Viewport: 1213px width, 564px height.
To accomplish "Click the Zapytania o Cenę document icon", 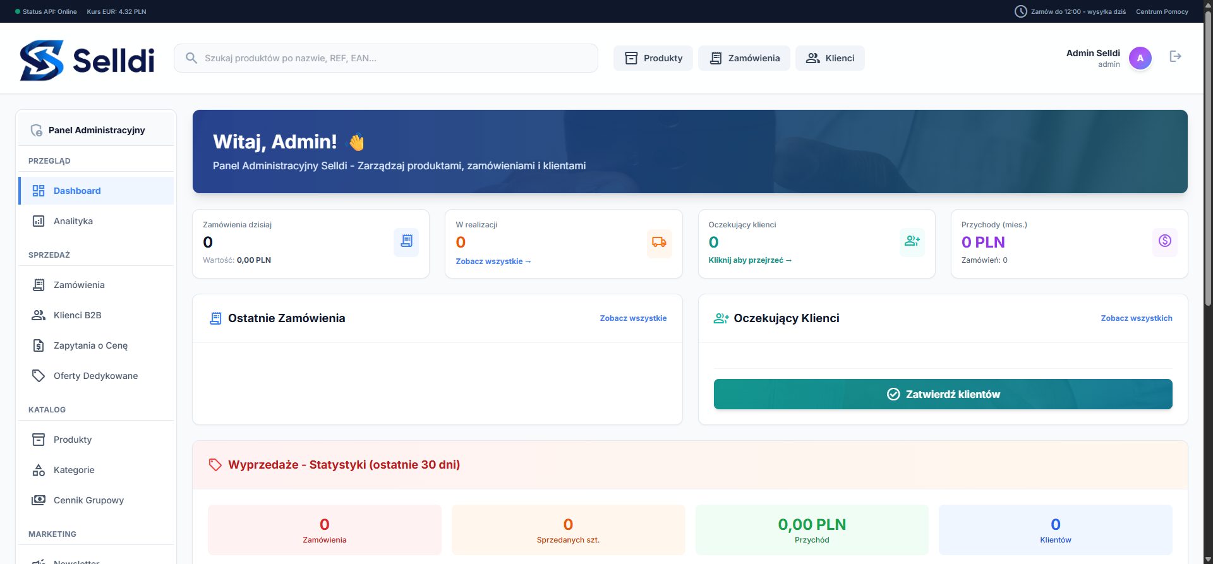I will pos(39,345).
